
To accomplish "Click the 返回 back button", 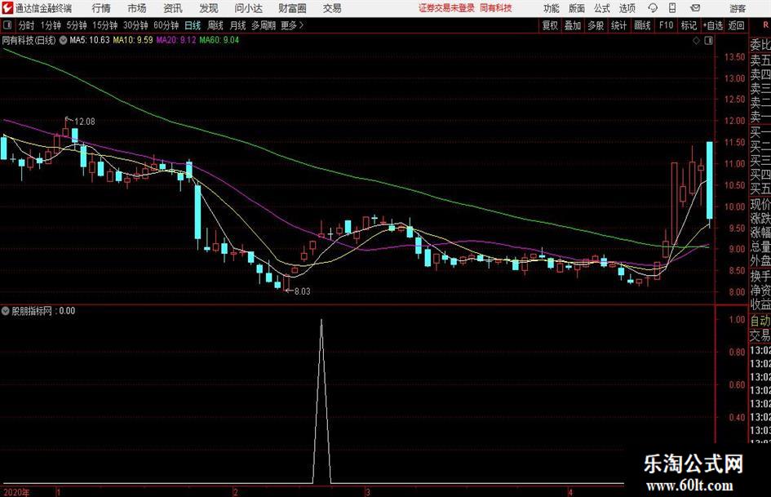I will point(736,25).
